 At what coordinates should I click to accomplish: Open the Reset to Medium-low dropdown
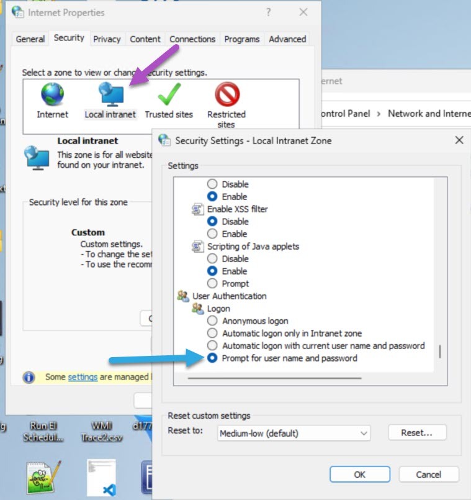pos(294,434)
